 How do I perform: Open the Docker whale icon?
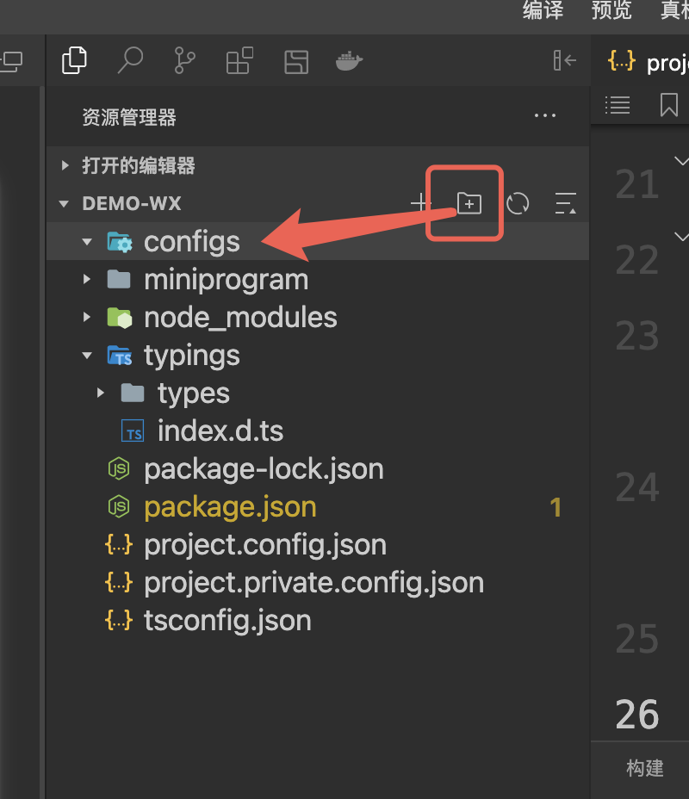coord(349,61)
